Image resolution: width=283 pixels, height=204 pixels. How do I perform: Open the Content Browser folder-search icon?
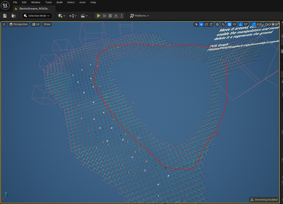click(x=14, y=16)
